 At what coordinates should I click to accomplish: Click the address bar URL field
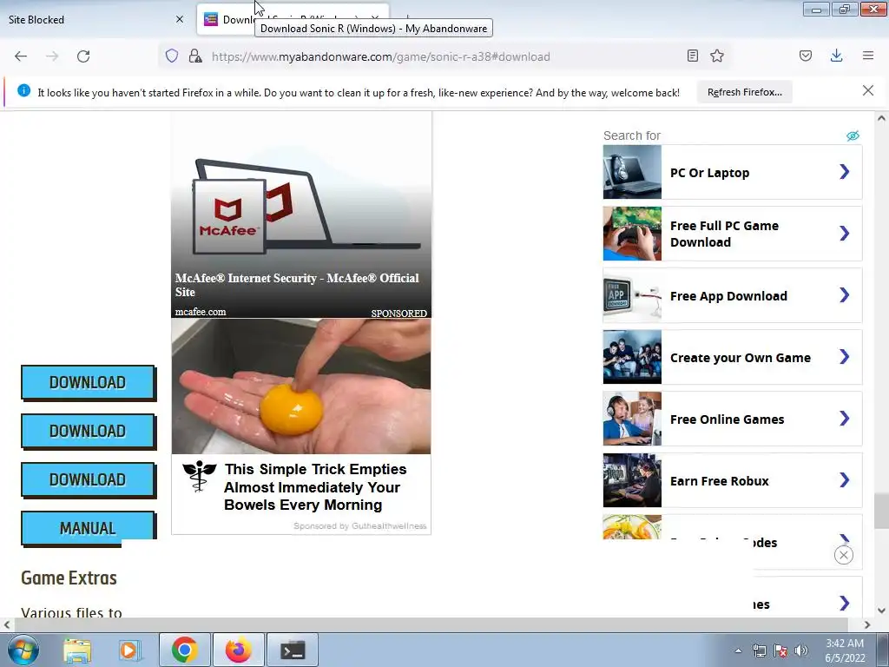(x=442, y=56)
